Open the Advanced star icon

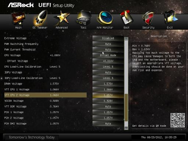click(62, 18)
